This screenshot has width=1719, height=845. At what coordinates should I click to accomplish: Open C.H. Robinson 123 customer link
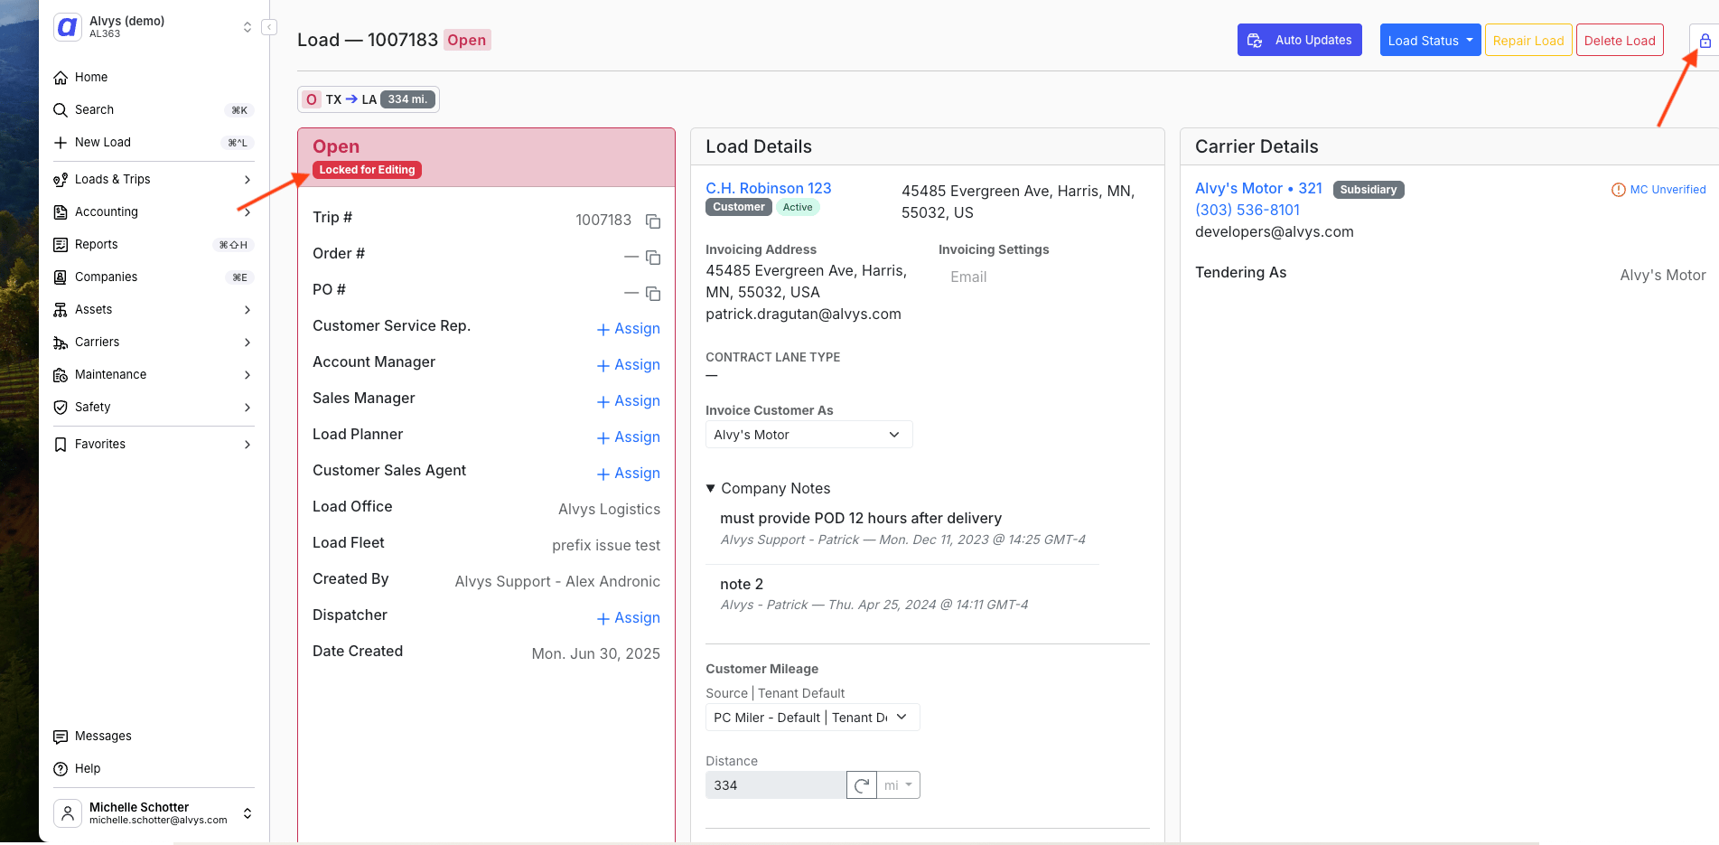768,188
